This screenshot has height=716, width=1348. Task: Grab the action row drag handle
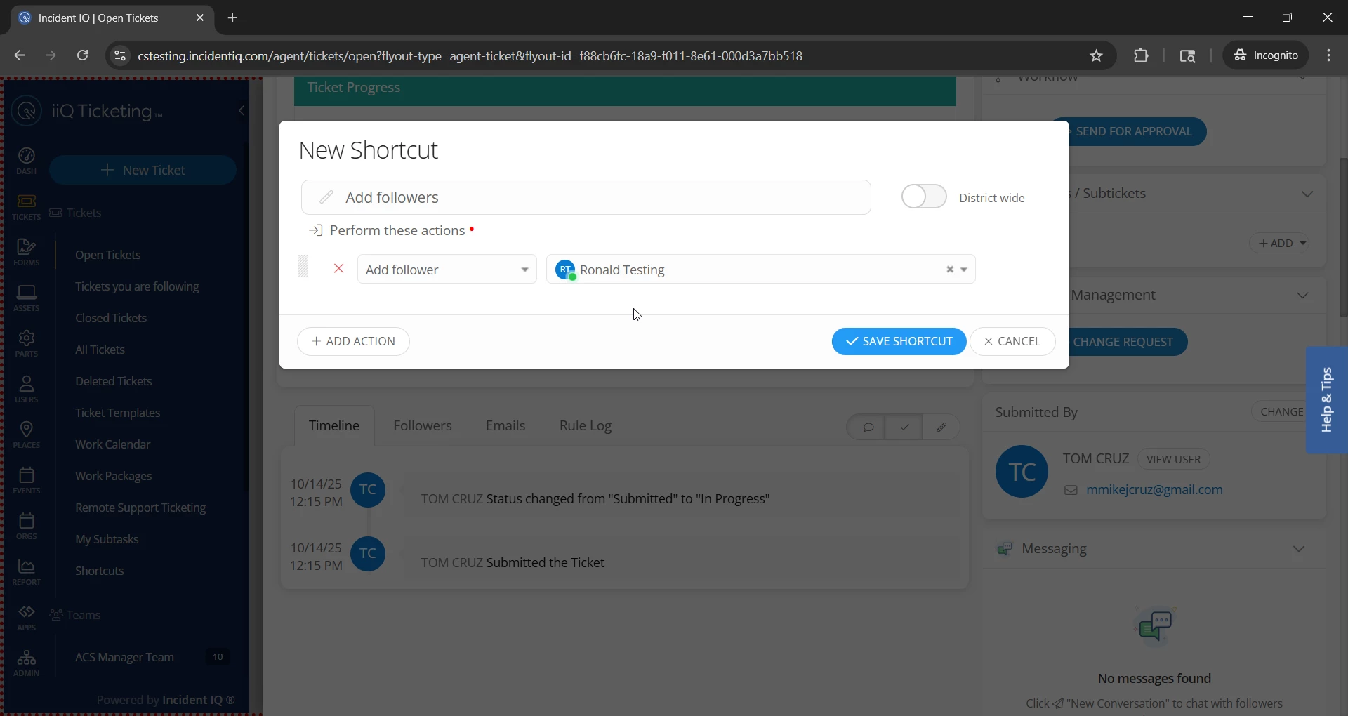click(x=303, y=267)
